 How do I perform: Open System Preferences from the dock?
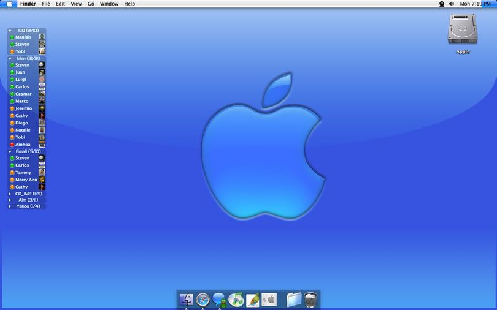tap(269, 300)
